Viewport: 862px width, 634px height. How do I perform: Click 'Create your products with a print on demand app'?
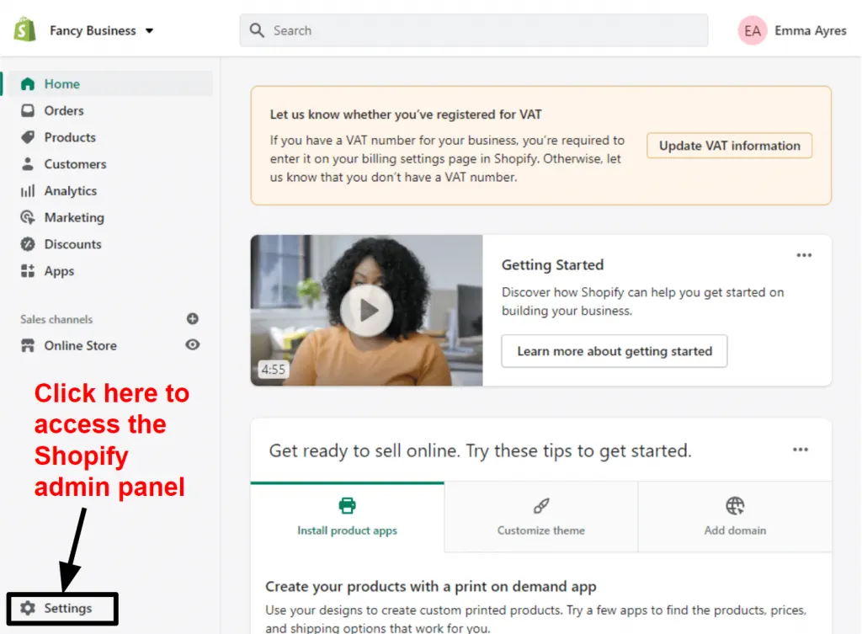pos(430,587)
